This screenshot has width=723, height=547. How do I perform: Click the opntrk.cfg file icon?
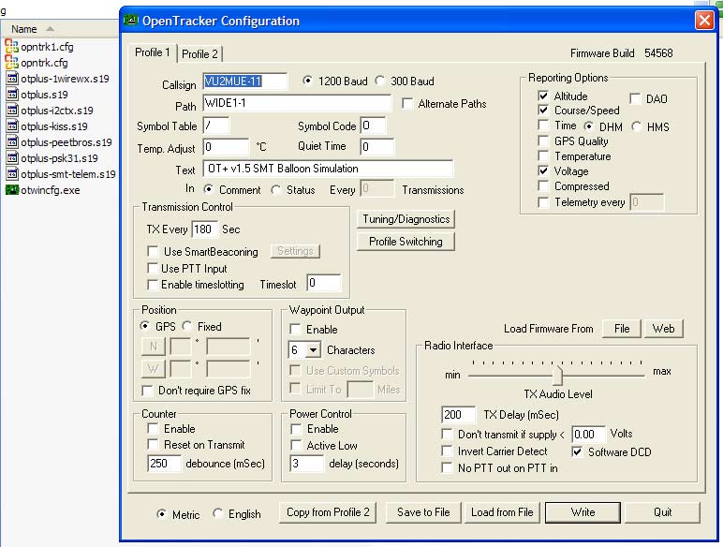[x=11, y=62]
